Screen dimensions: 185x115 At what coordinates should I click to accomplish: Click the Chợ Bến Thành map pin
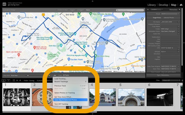coord(69,59)
